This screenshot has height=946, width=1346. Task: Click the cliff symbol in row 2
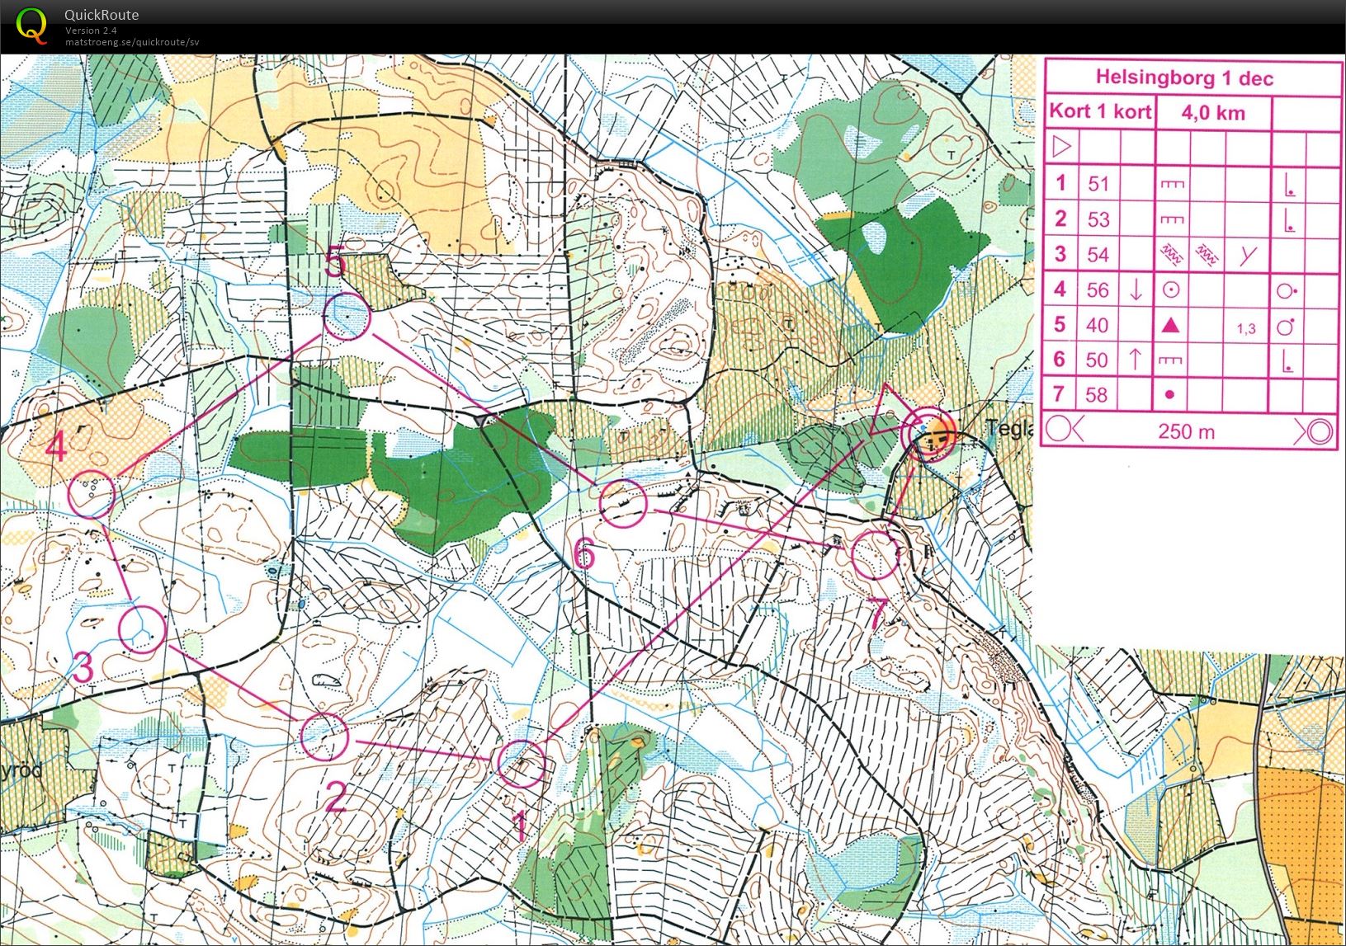click(x=1172, y=219)
